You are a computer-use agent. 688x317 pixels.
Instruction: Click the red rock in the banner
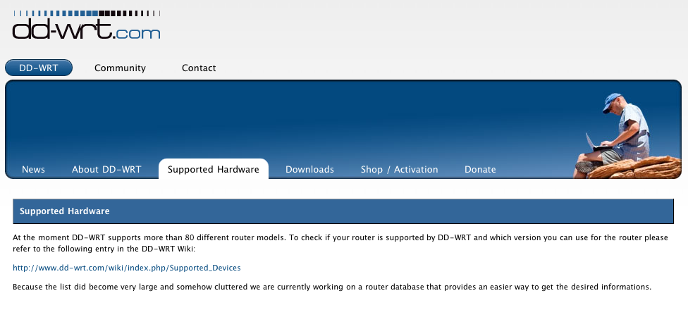pyautogui.click(x=634, y=168)
